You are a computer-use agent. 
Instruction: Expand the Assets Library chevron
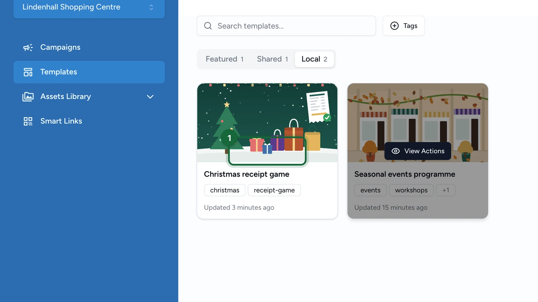[150, 97]
